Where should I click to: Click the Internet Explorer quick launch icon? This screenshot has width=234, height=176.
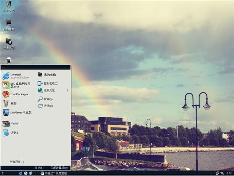20,173
